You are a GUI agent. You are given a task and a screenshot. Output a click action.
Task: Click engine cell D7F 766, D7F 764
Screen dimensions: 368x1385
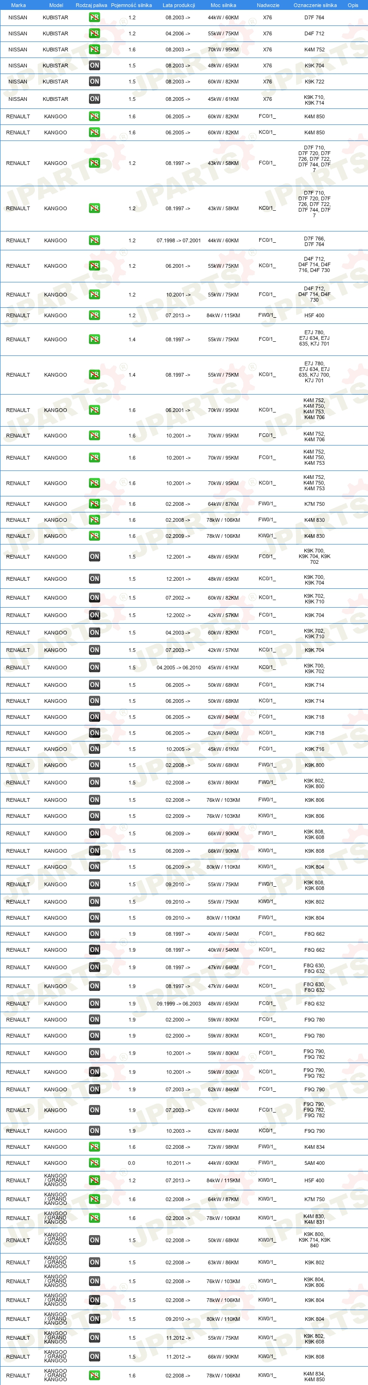(314, 241)
